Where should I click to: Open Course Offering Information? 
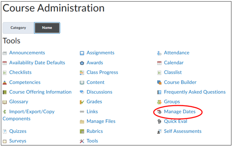(40, 92)
